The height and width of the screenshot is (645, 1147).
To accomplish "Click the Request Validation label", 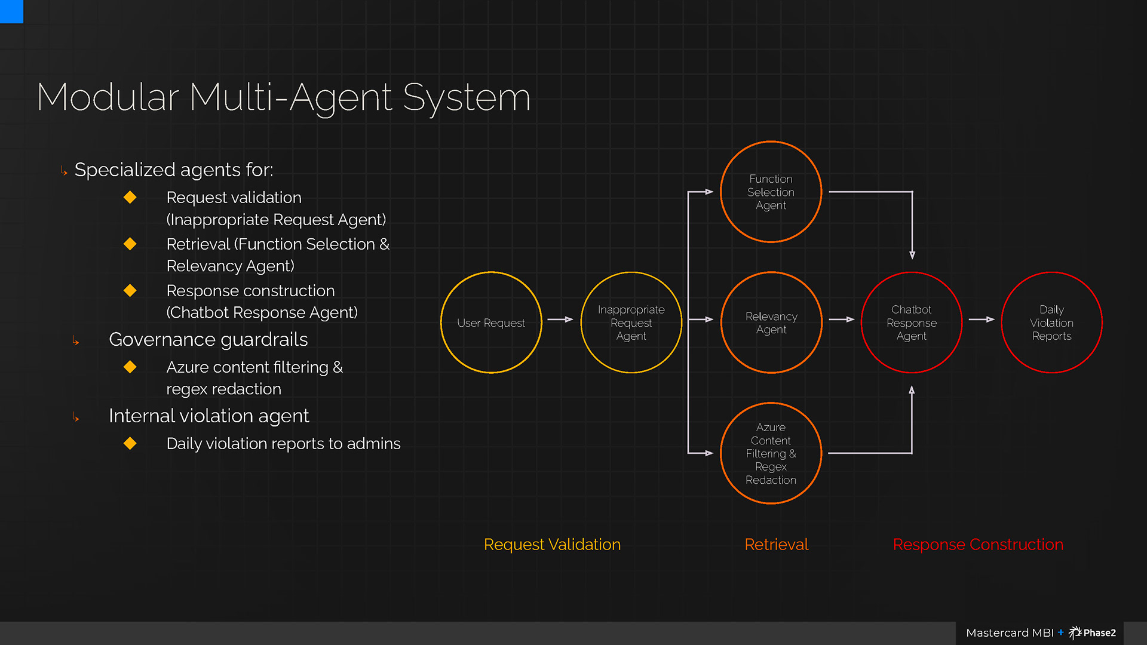I will (x=552, y=545).
